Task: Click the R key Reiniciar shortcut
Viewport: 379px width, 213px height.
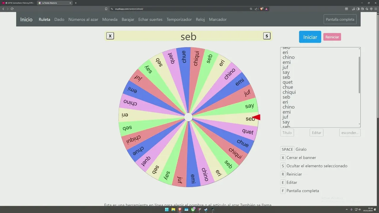Action: point(283,174)
